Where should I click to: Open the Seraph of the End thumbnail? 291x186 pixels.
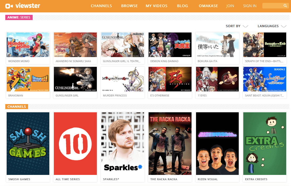coord(265,45)
